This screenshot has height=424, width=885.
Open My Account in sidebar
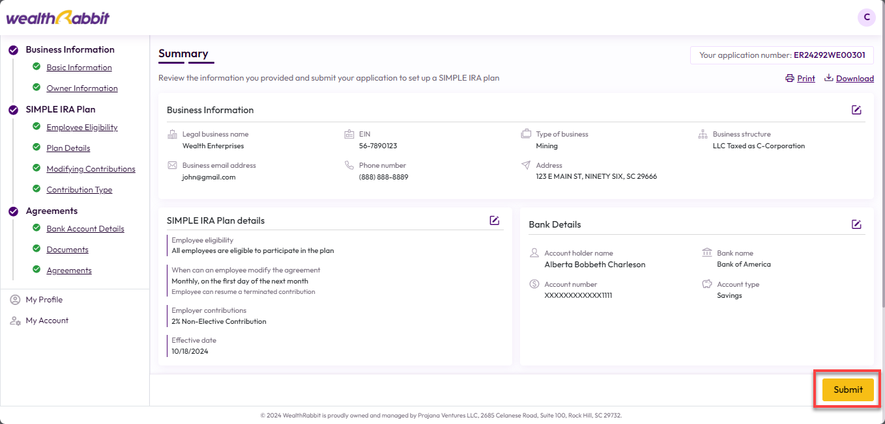[47, 321]
